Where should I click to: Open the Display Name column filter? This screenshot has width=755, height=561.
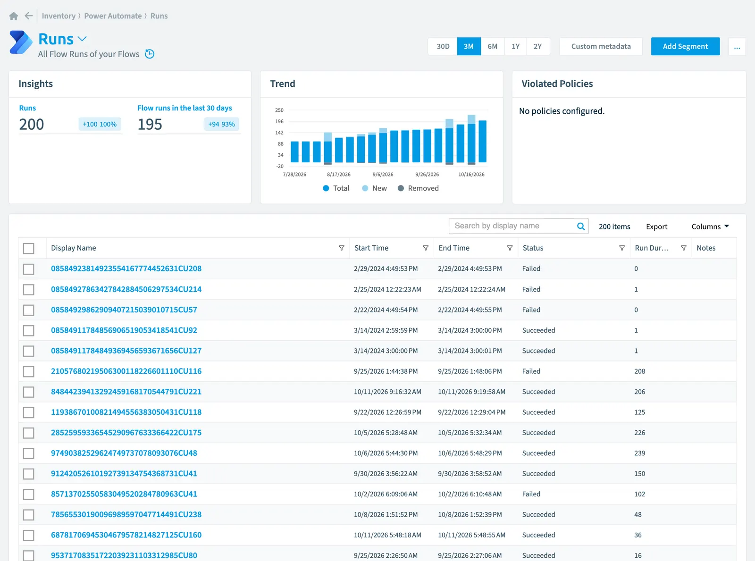(341, 248)
